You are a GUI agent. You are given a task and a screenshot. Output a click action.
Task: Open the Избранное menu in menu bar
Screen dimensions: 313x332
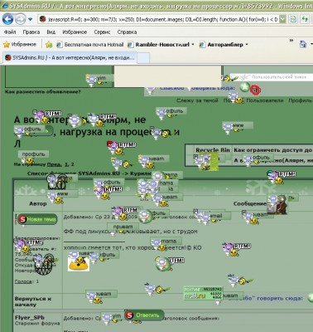75,32
